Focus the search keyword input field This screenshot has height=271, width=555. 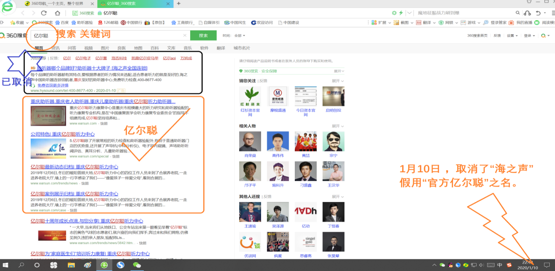pyautogui.click(x=110, y=35)
